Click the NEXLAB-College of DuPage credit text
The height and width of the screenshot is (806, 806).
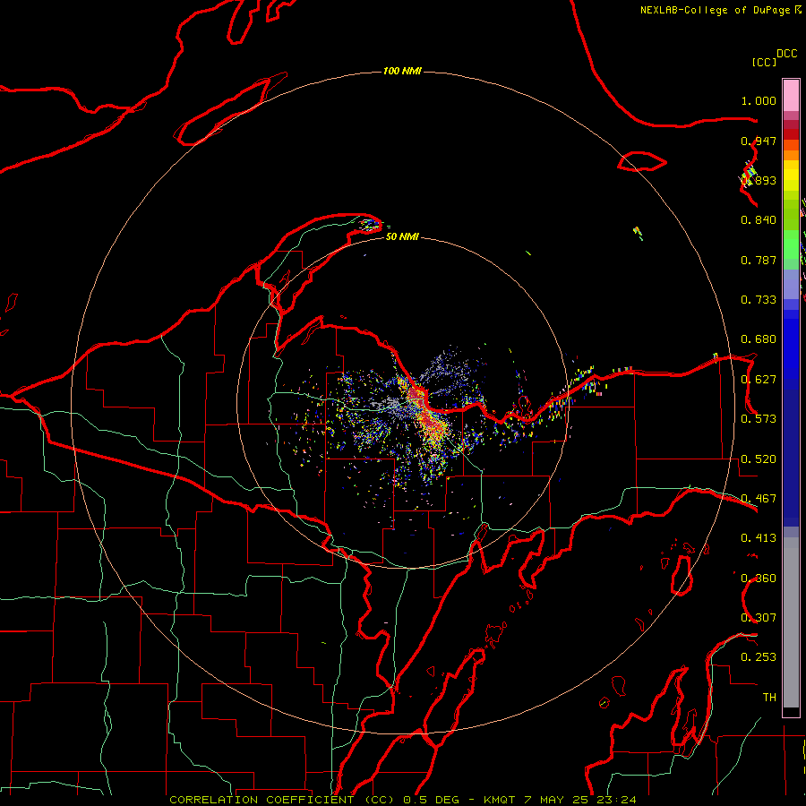(715, 10)
